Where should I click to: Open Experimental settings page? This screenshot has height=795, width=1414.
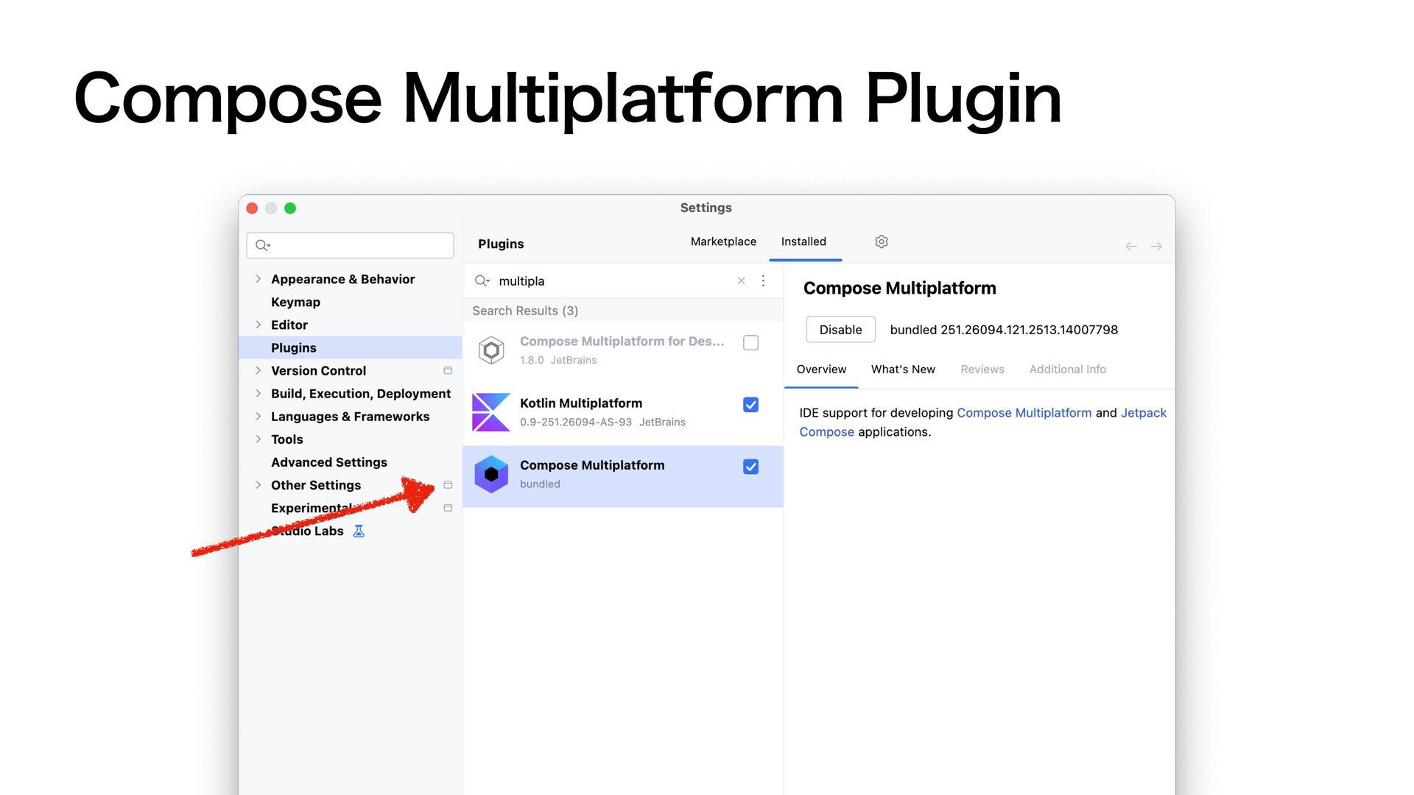point(351,508)
